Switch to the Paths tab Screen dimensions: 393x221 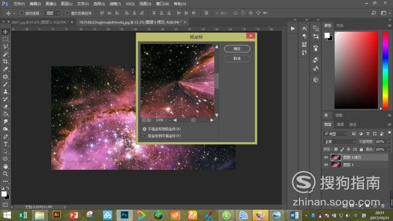pos(353,124)
